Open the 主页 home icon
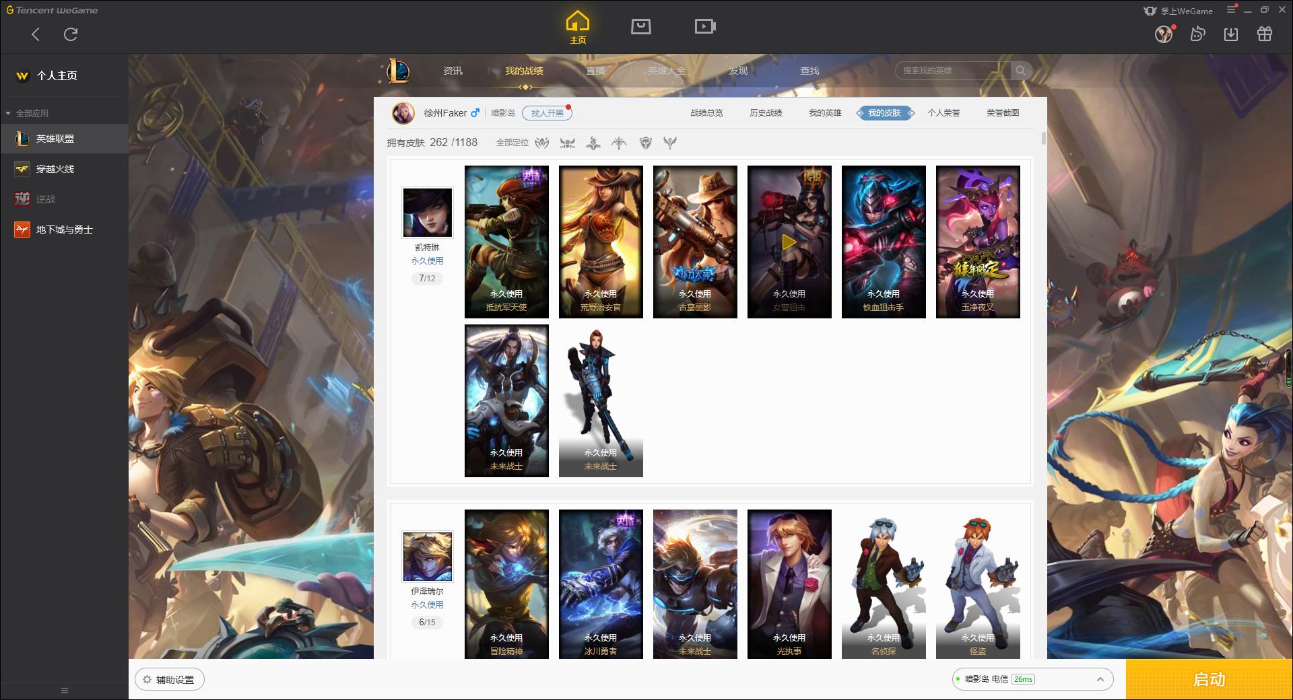 point(578,28)
